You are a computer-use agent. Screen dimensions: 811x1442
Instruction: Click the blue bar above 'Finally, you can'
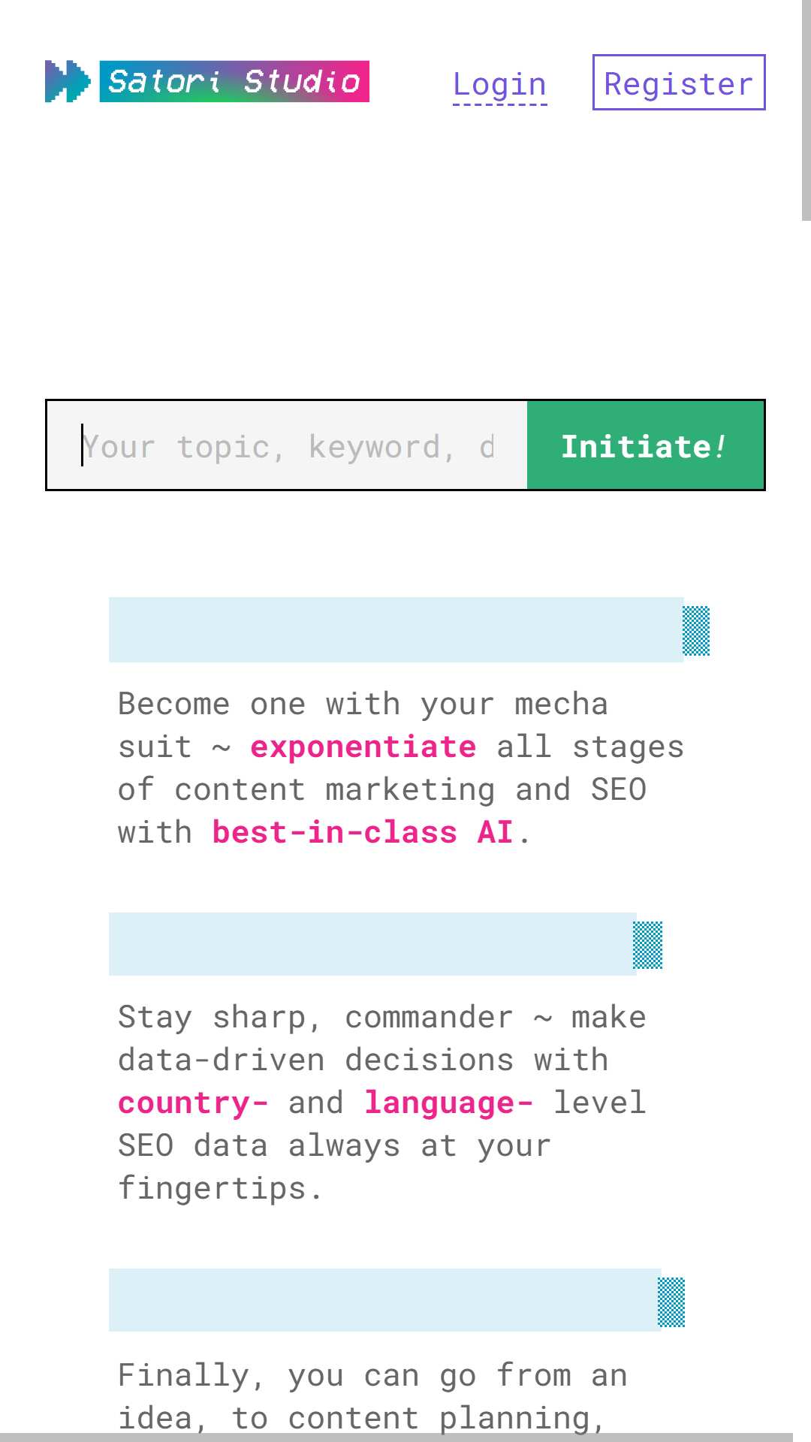point(384,1300)
